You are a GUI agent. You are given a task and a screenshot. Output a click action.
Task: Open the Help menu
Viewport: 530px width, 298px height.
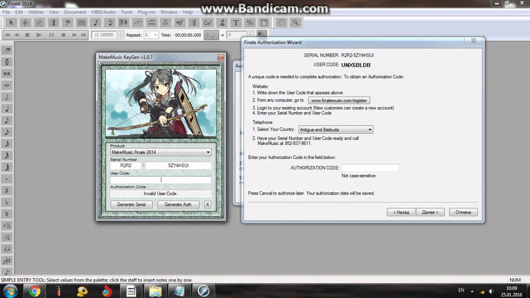[x=188, y=12]
